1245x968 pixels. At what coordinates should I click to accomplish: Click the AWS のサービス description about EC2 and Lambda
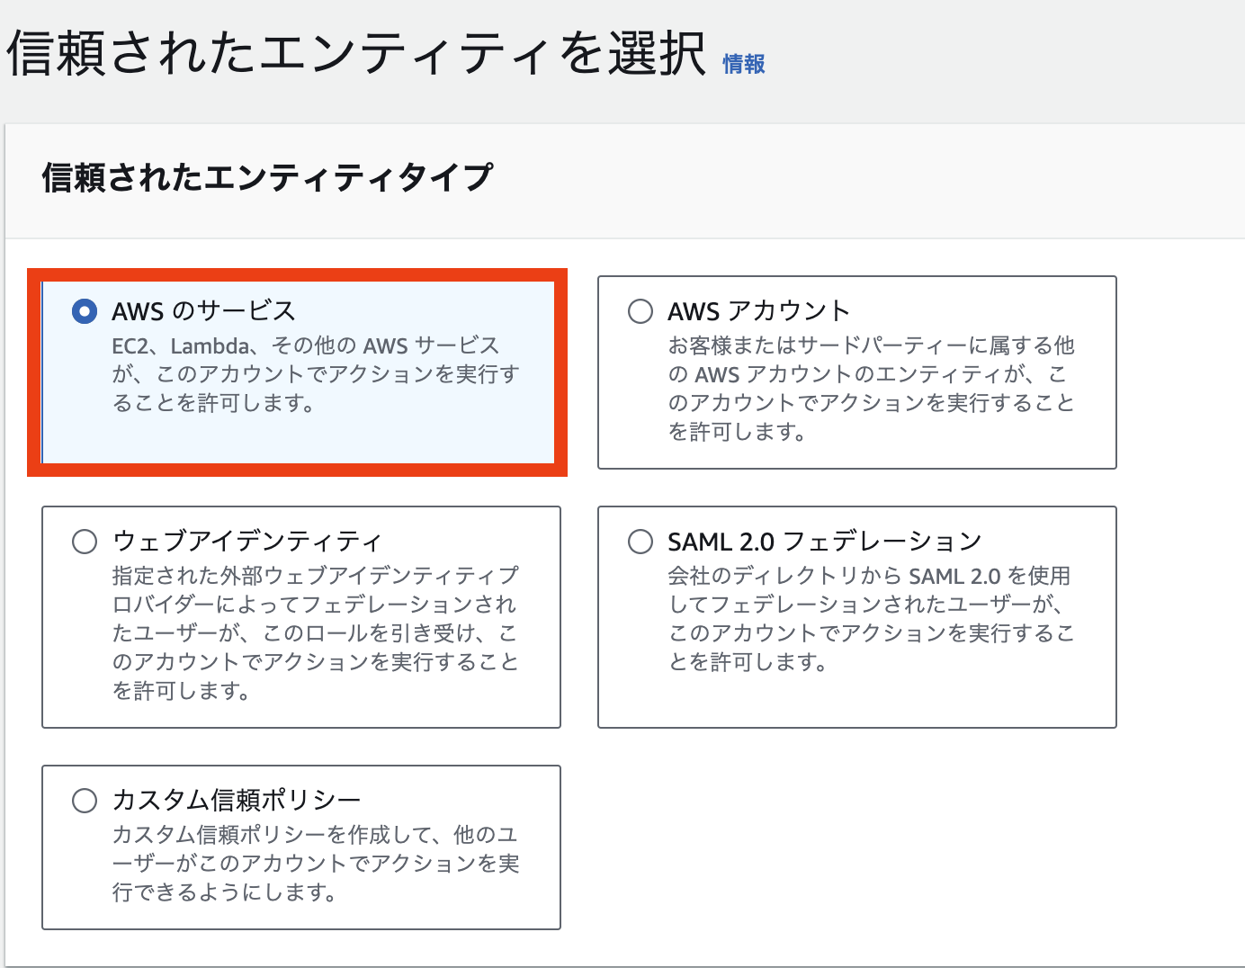pos(306,373)
